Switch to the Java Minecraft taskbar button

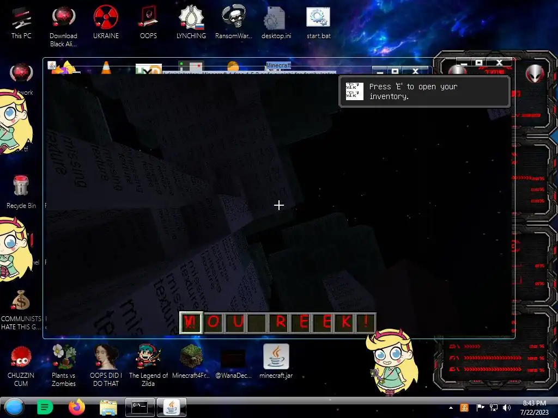[x=172, y=407]
